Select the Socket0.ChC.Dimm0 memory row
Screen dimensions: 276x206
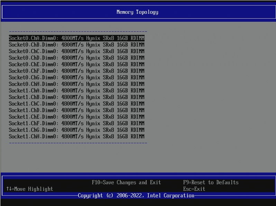pyautogui.click(x=76, y=51)
